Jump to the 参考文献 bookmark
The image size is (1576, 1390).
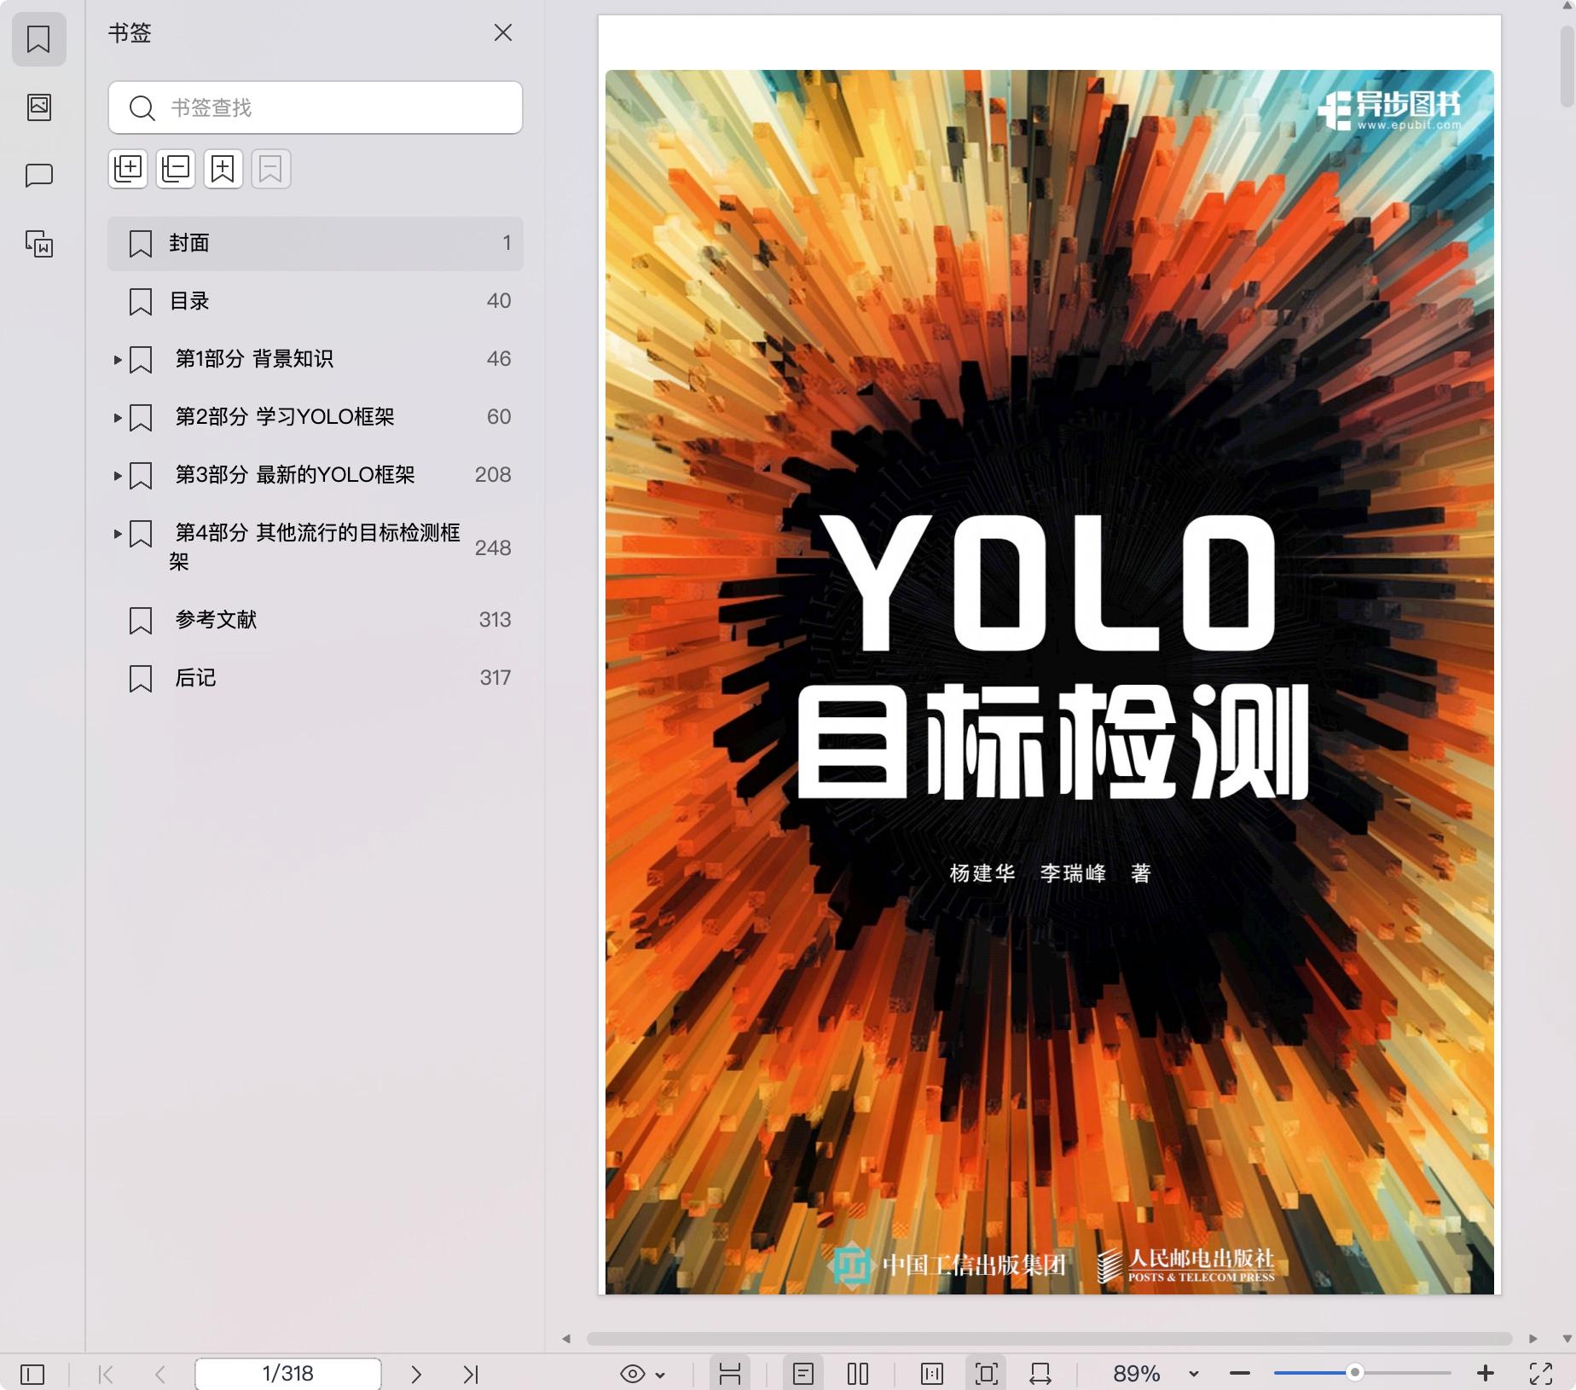point(316,620)
